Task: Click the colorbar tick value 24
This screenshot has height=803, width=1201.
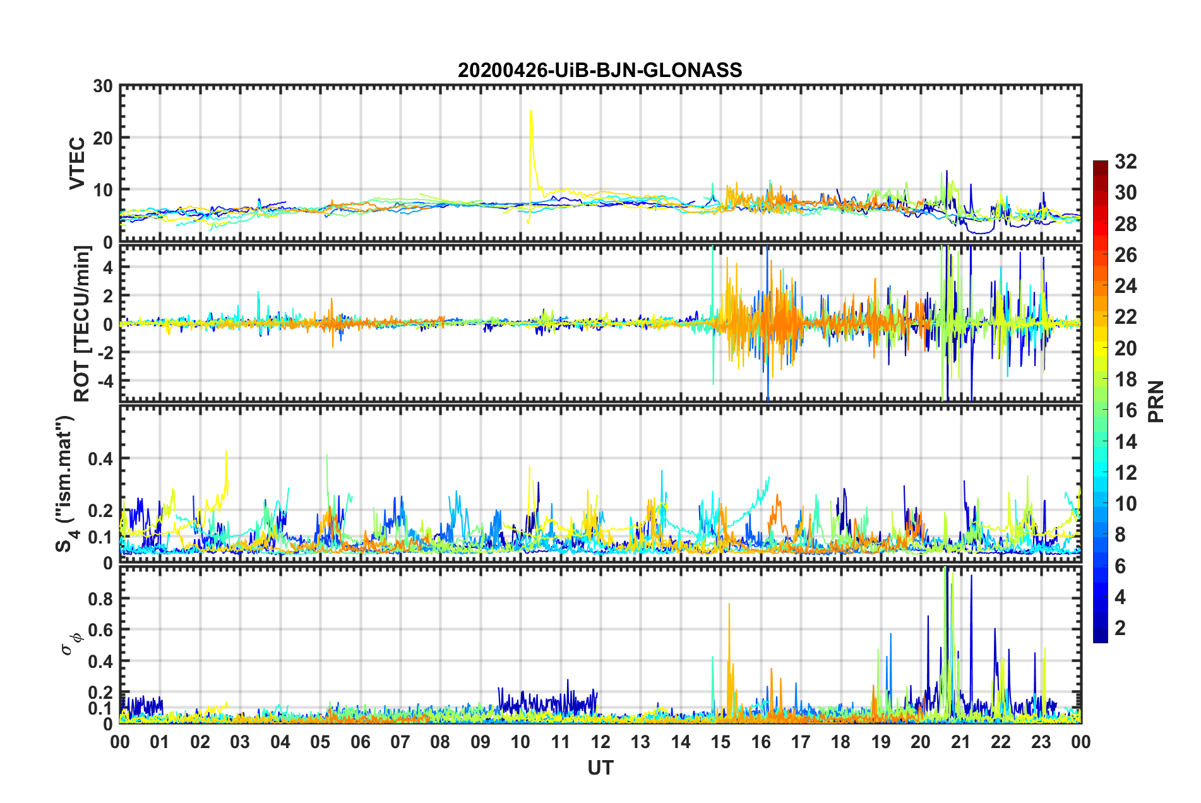Action: tap(1125, 286)
